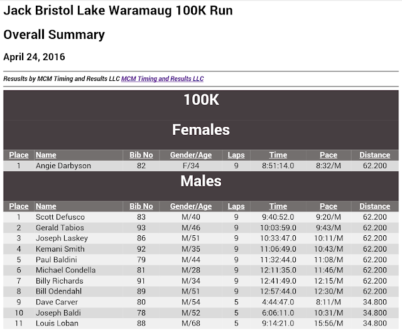Image resolution: width=402 pixels, height=330 pixels.
Task: Click the Time header in the Males table
Action: pyautogui.click(x=278, y=206)
